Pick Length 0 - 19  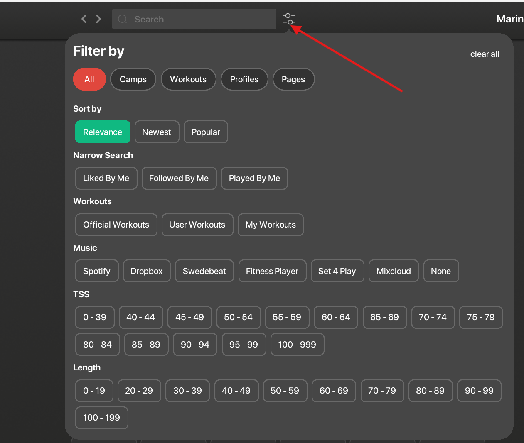[94, 391]
